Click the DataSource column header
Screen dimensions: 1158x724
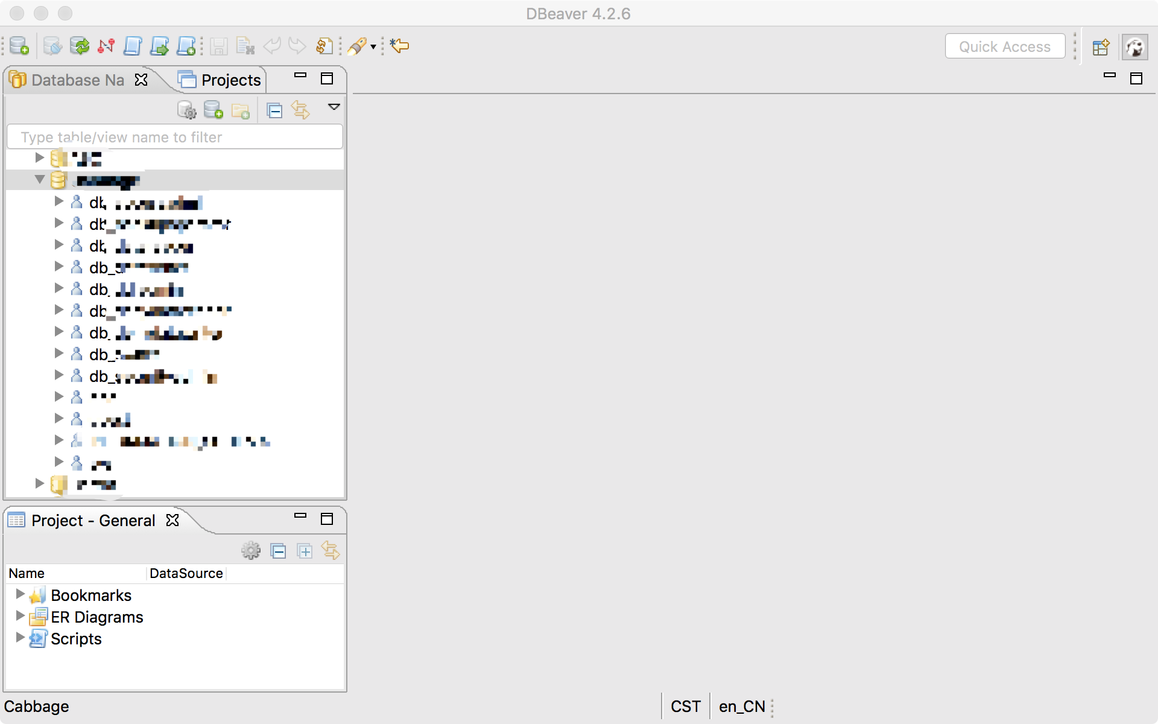[x=186, y=573]
